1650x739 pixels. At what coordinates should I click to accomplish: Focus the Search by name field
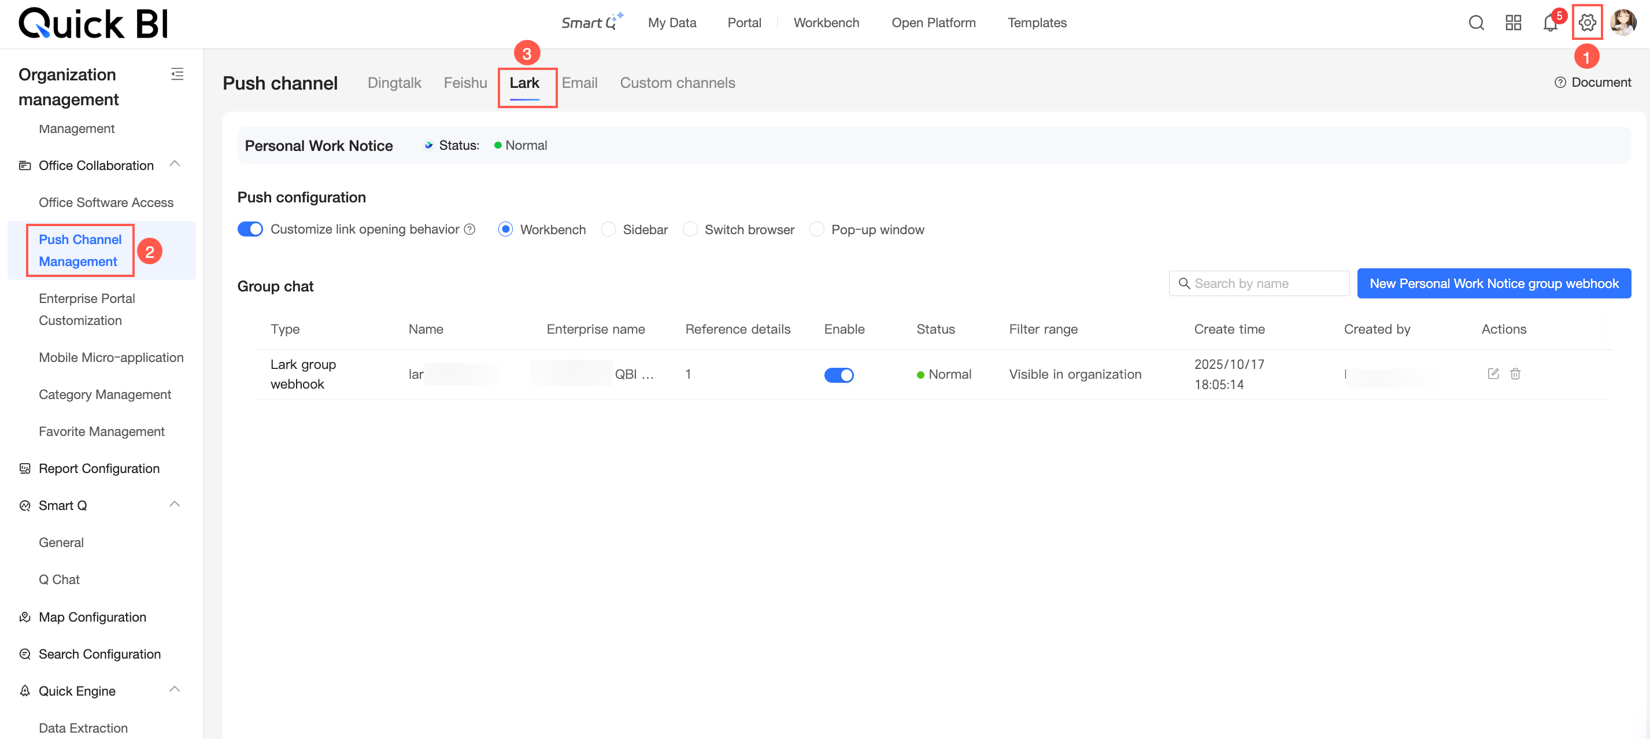[1259, 284]
